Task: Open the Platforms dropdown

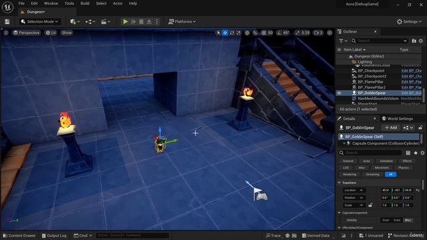Action: click(x=182, y=21)
